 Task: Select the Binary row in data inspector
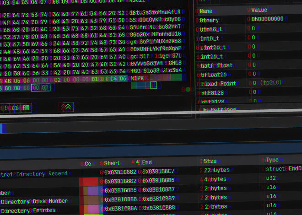pyautogui.click(x=248, y=19)
